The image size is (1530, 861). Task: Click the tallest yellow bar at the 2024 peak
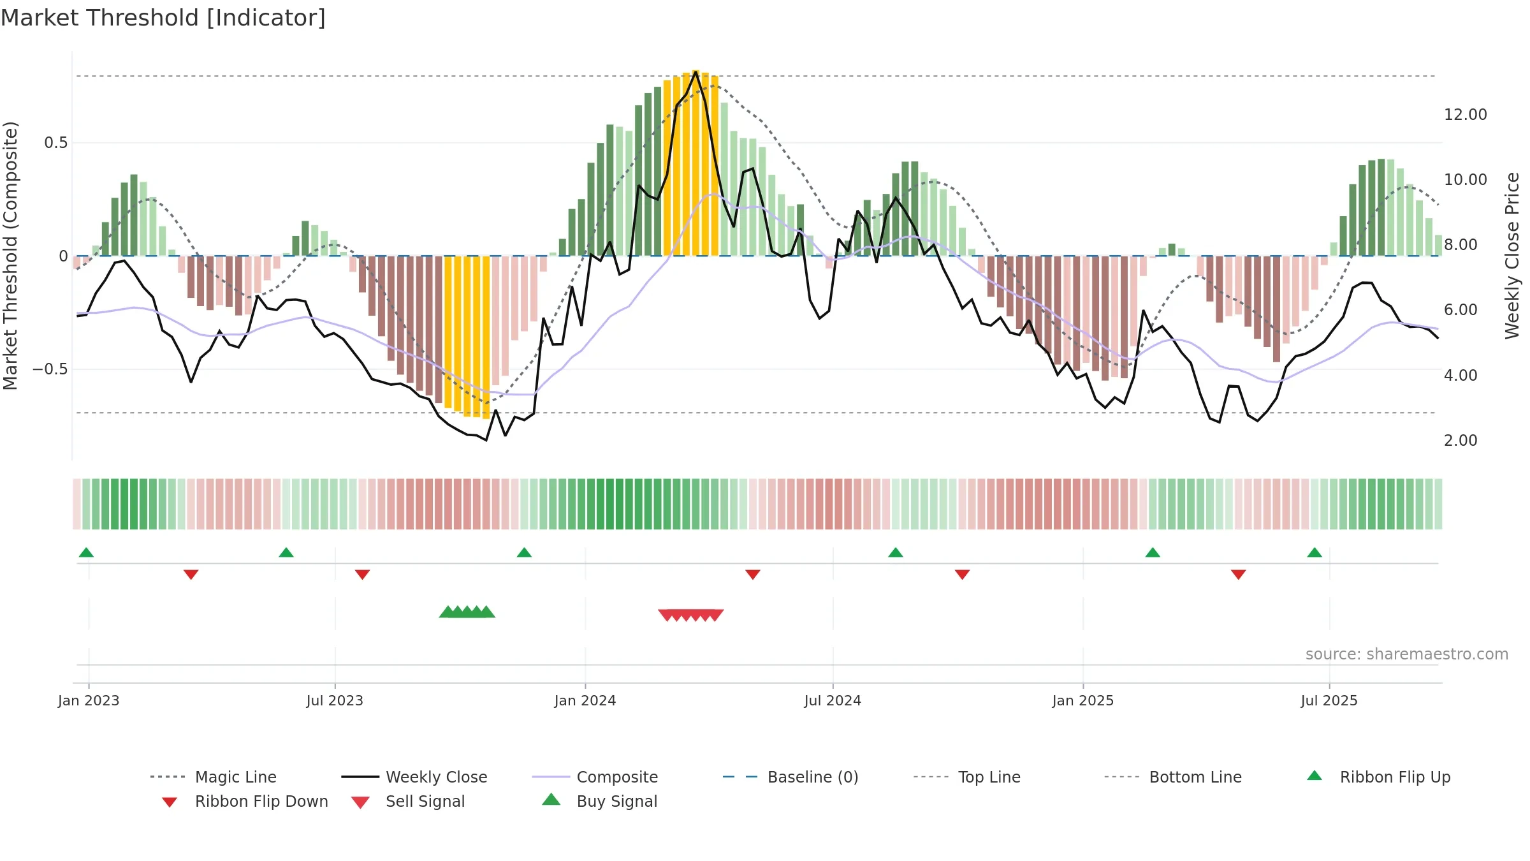(x=696, y=163)
